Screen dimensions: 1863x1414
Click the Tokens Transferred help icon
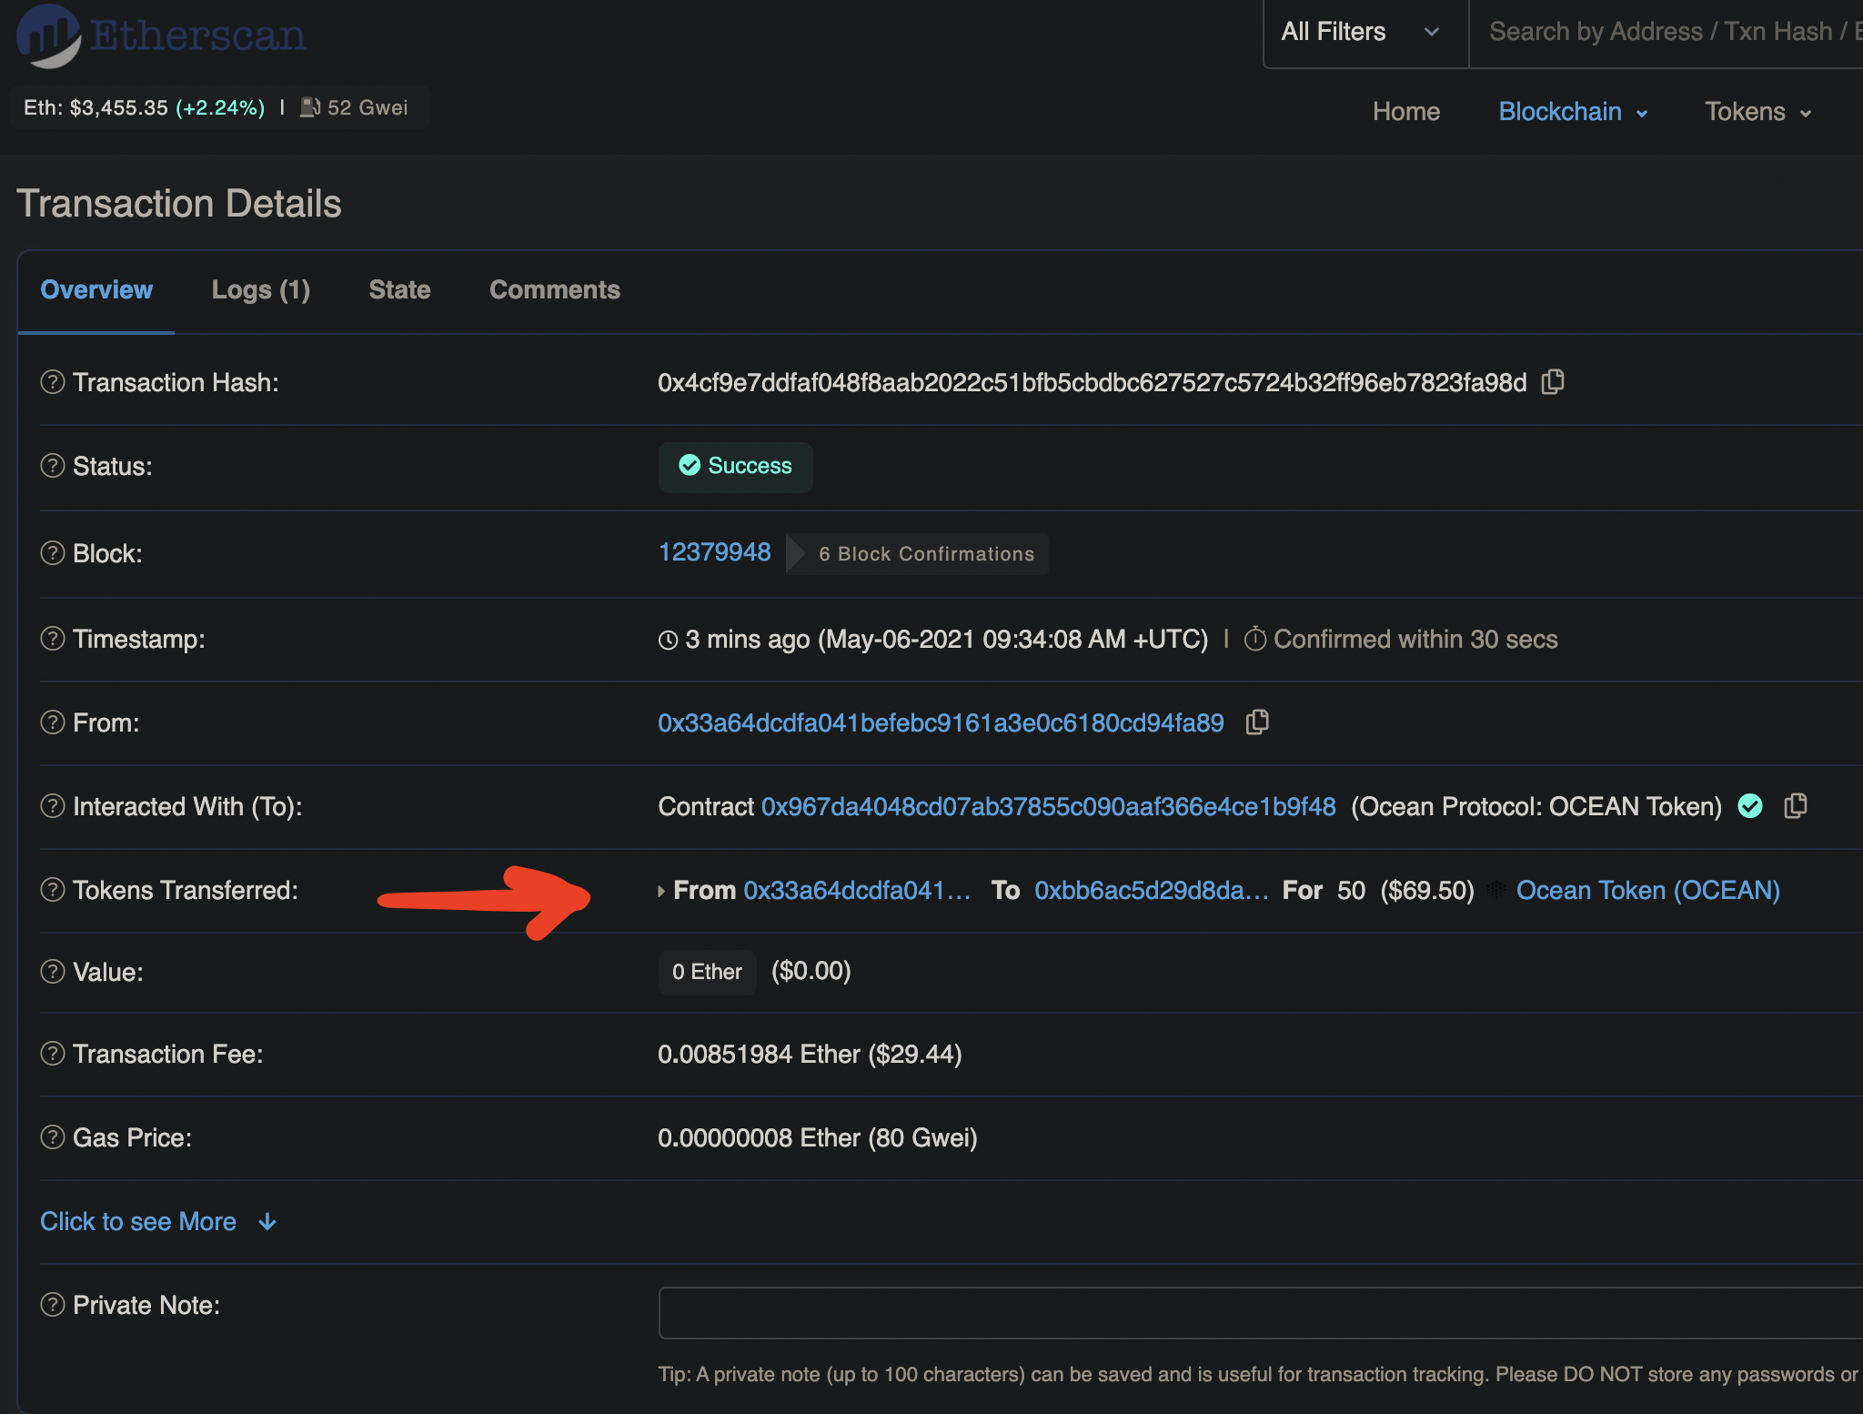pos(53,890)
